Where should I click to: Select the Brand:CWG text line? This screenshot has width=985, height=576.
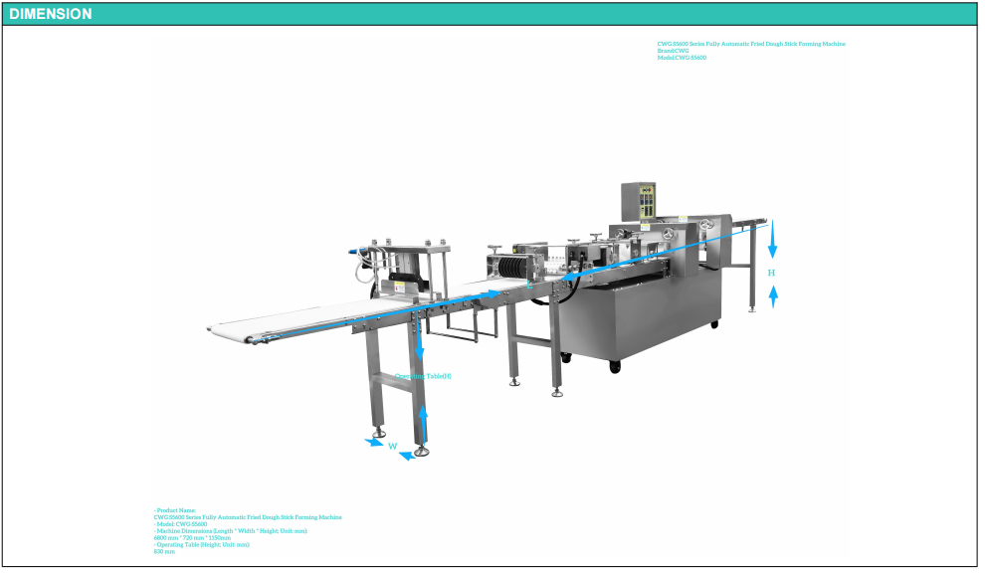coord(673,51)
